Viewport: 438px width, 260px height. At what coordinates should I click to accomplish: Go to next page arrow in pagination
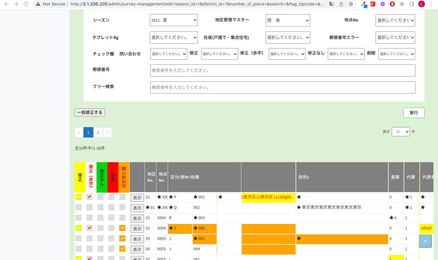click(107, 132)
